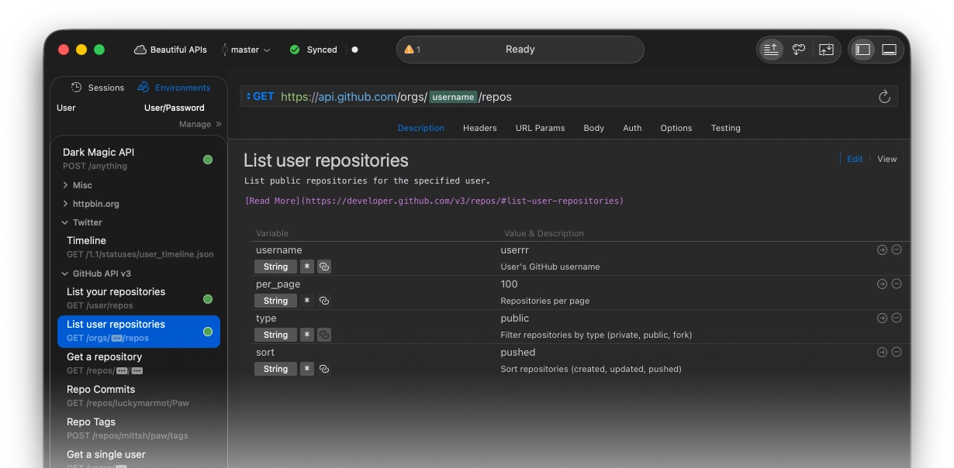Viewport: 954px width, 468px height.
Task: Select the Repo Commits request
Action: 139,396
